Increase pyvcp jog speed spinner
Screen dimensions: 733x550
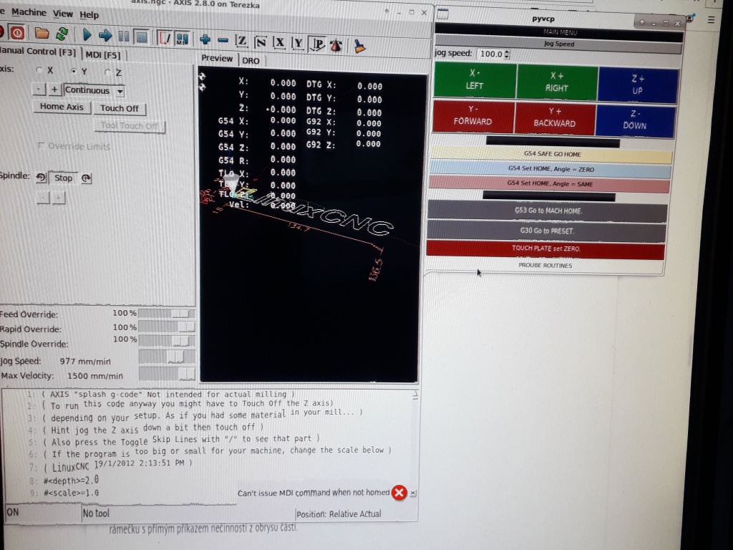pos(508,52)
